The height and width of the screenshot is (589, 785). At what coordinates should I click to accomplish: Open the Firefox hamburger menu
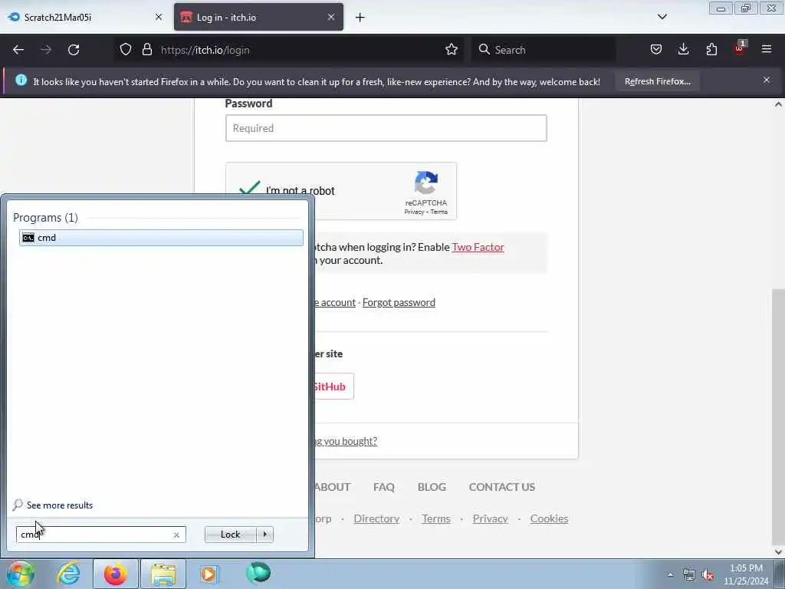coord(767,50)
